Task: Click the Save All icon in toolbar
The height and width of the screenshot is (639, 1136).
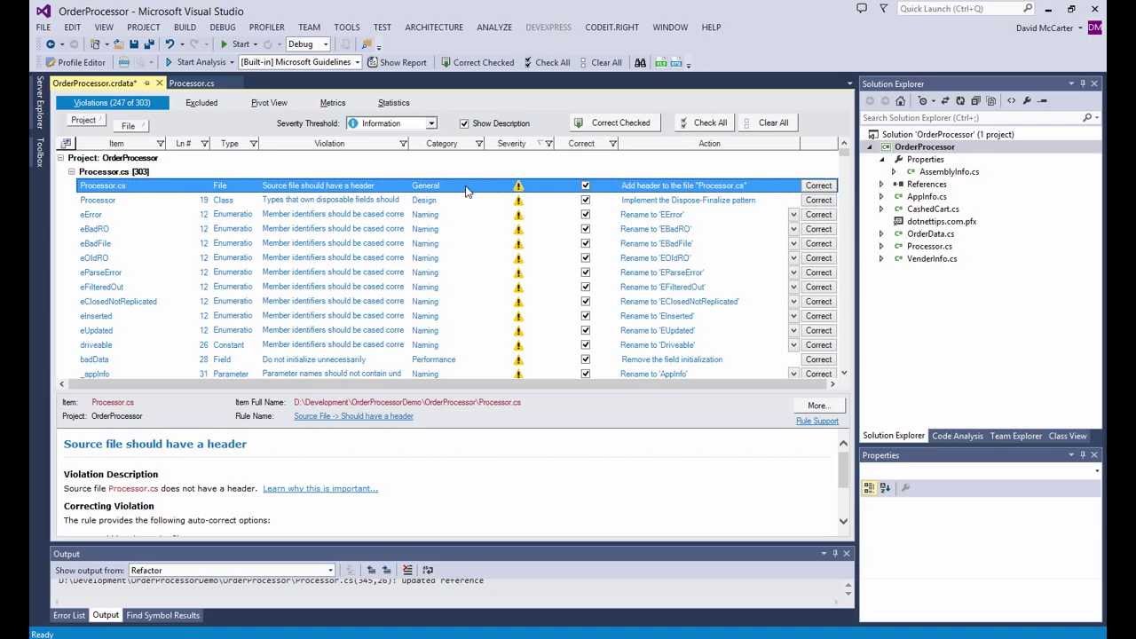Action: [x=149, y=44]
